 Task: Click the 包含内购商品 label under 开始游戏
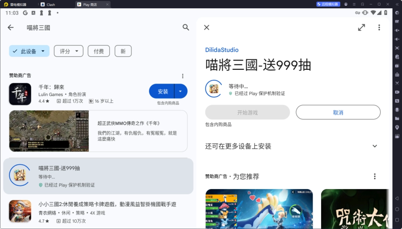[218, 124]
